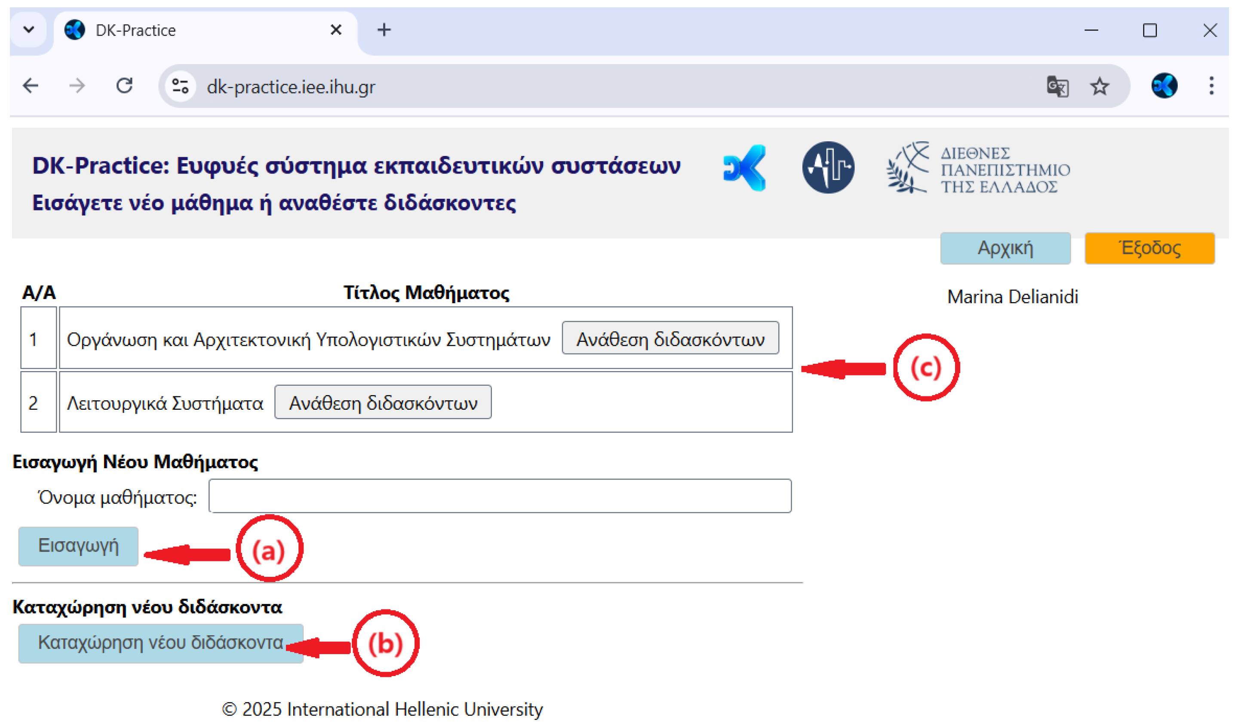Screen dimensions: 1238x725
Task: Click the blue DK logo in header
Action: click(x=745, y=168)
